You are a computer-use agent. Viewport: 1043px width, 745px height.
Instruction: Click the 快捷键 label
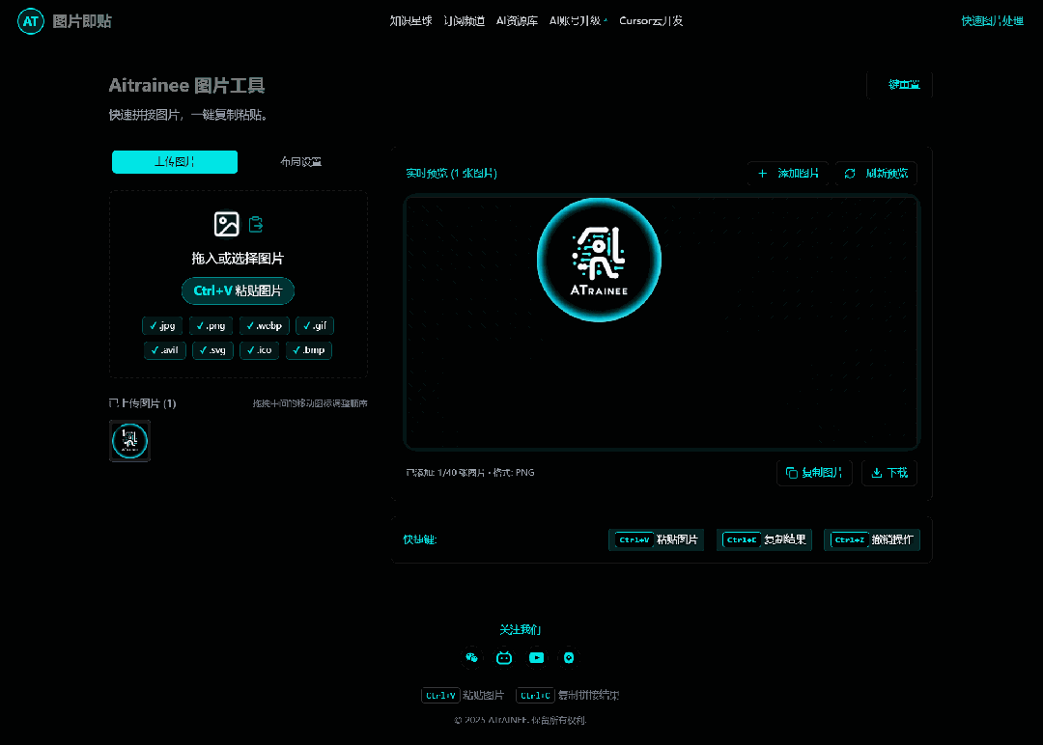(x=420, y=539)
